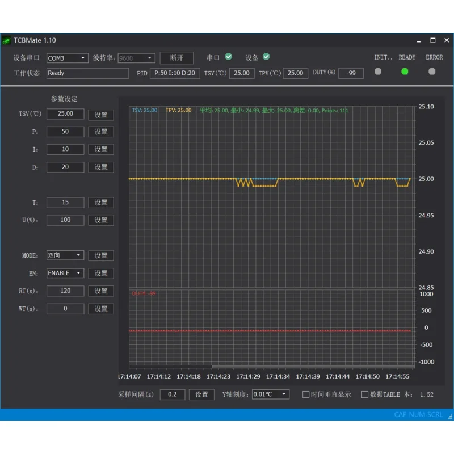Toggle the data TABLE checkbox
Viewport: 454px width, 454px height.
click(365, 394)
